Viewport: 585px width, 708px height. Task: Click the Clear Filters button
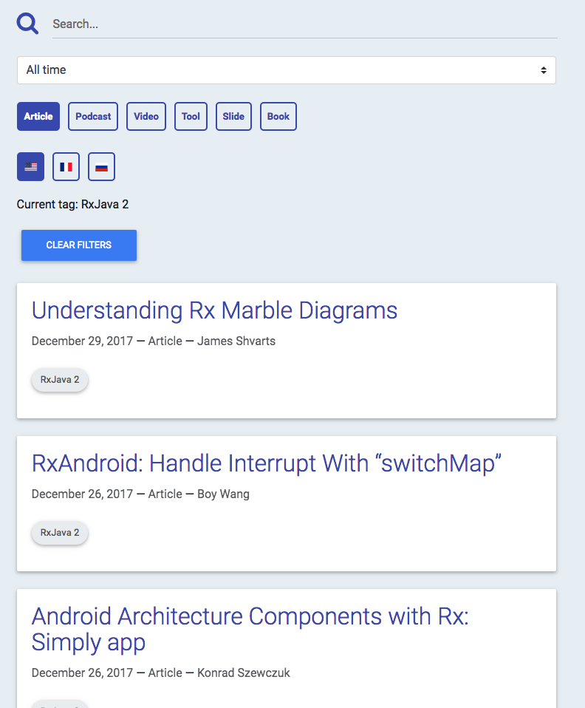click(x=78, y=245)
